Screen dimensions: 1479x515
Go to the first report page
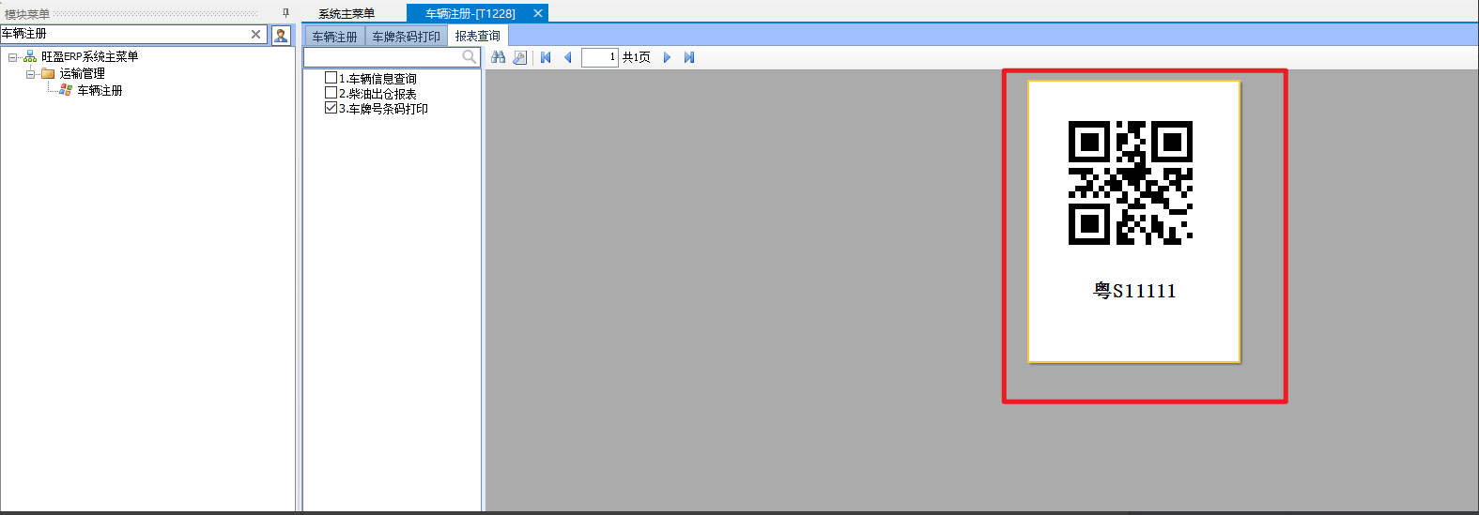point(546,57)
